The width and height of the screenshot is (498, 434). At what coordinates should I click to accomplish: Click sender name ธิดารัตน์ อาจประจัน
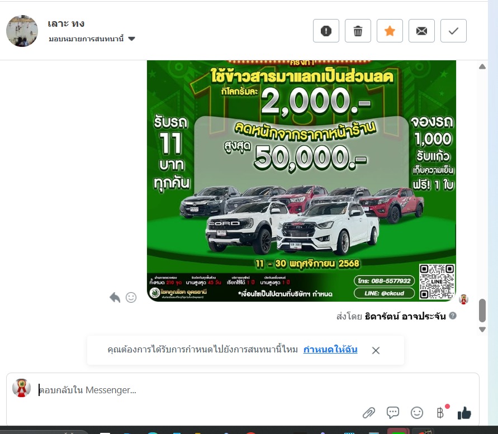(405, 316)
